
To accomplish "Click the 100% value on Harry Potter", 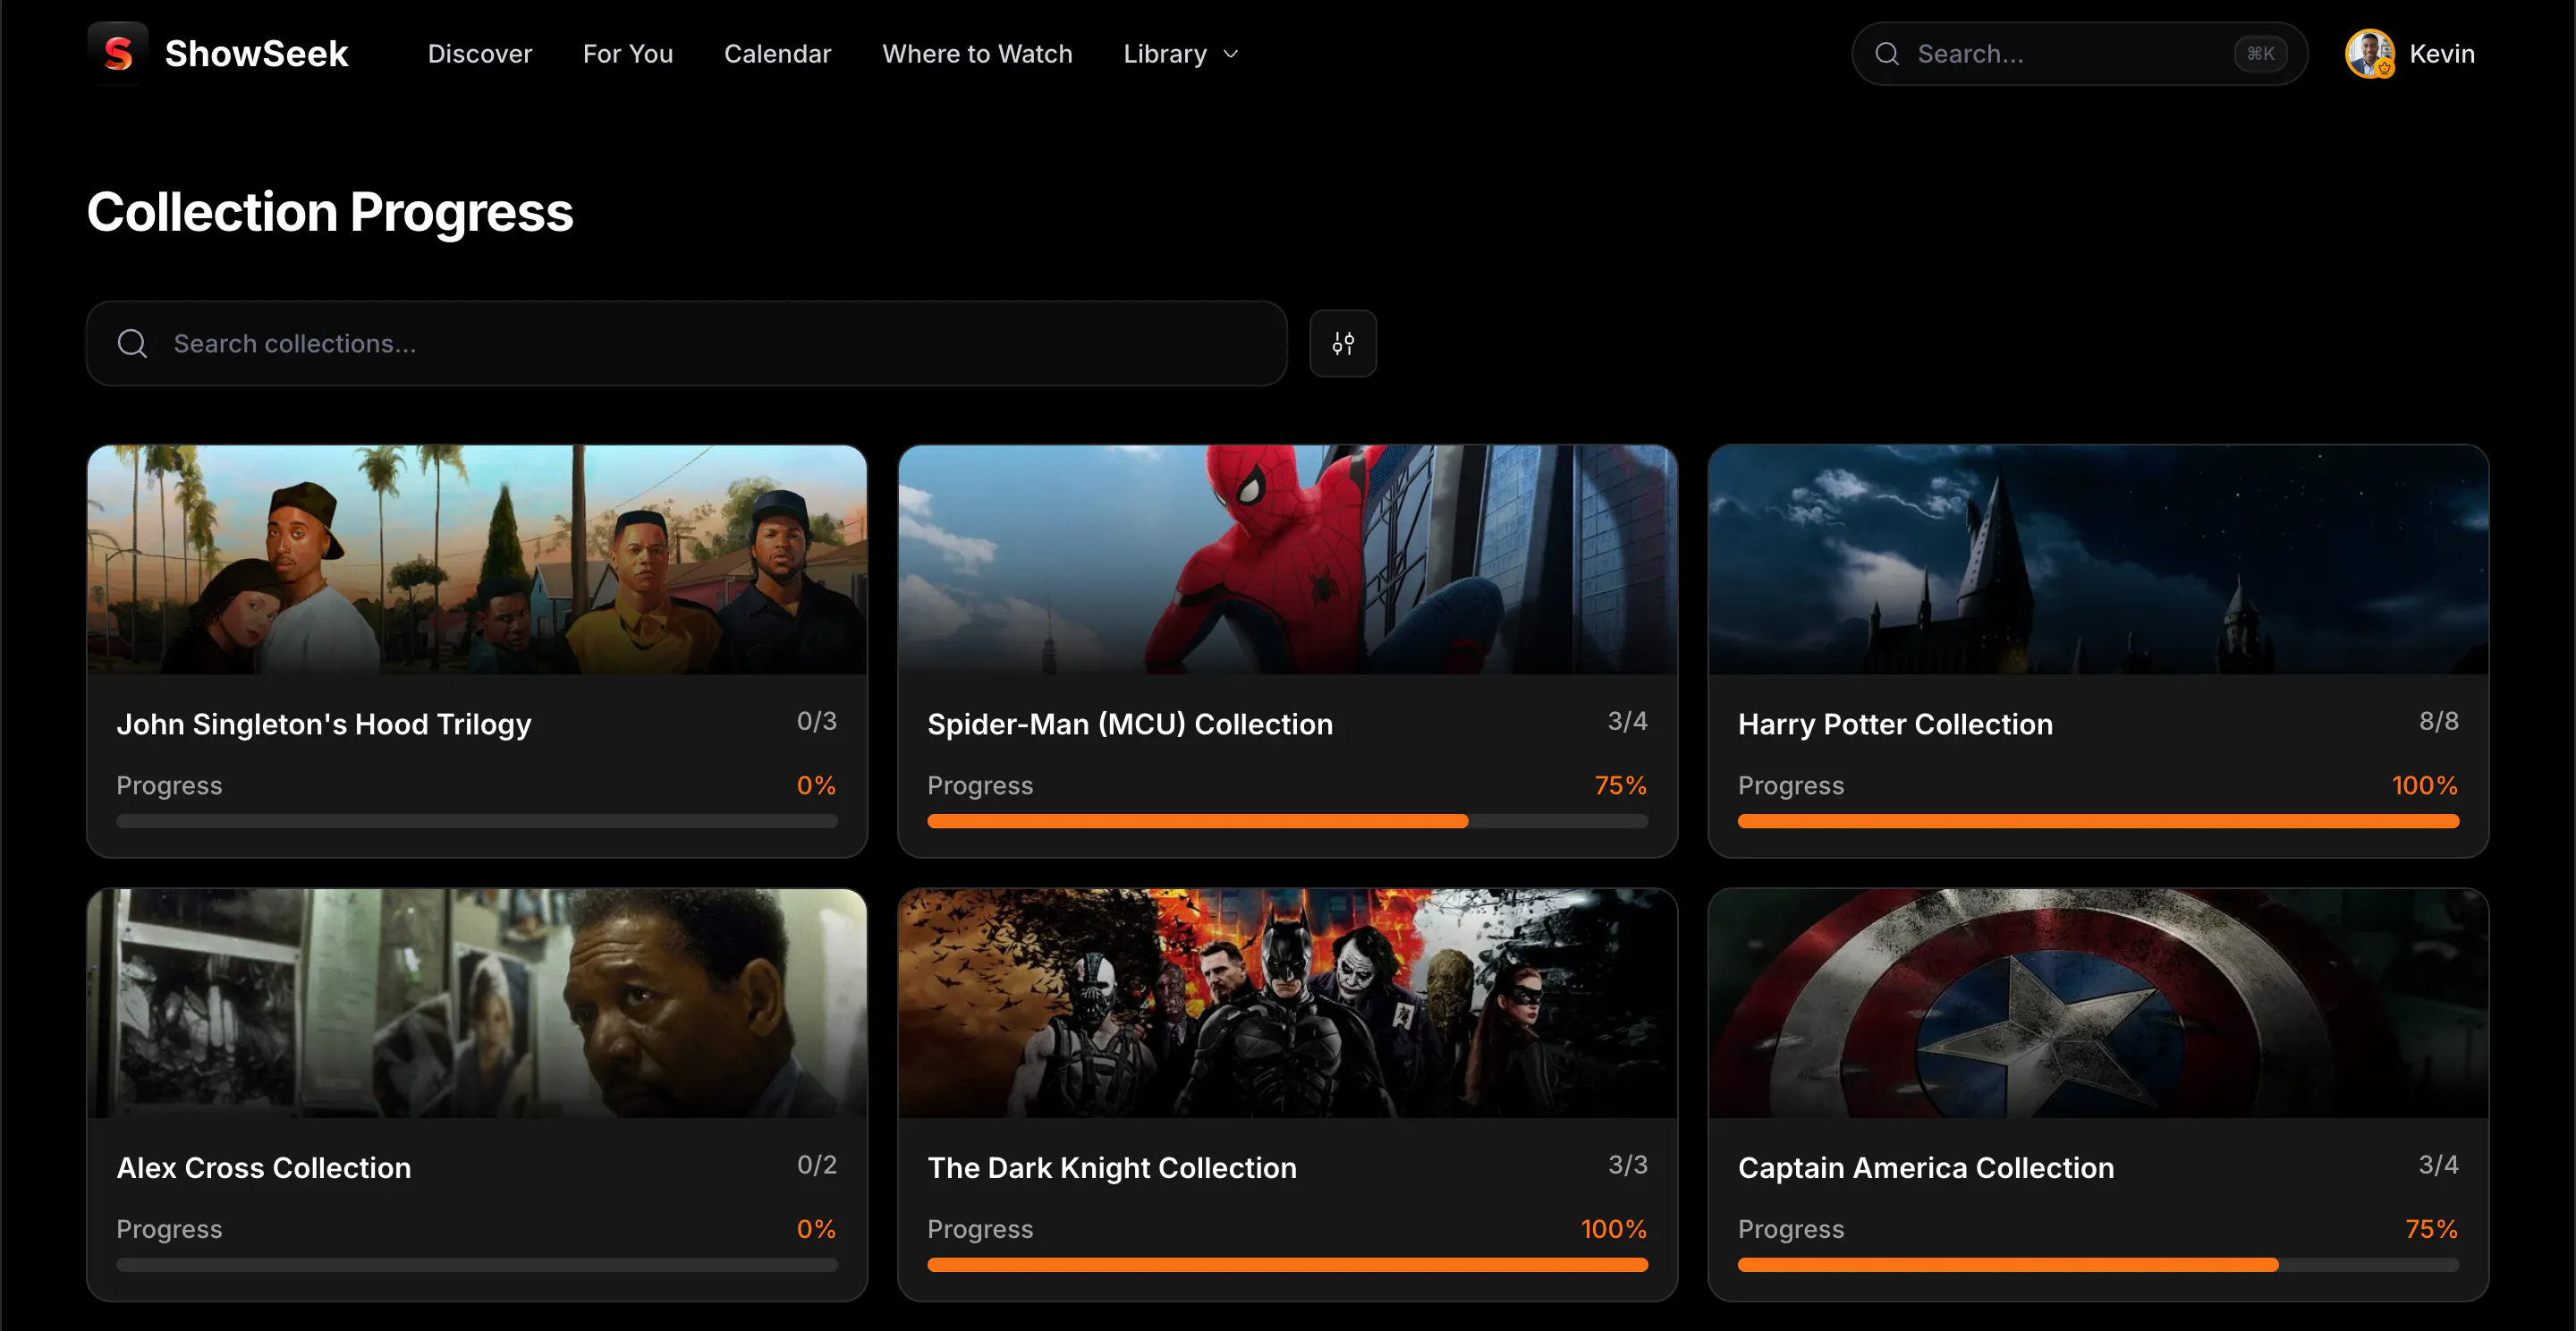I will [2425, 786].
